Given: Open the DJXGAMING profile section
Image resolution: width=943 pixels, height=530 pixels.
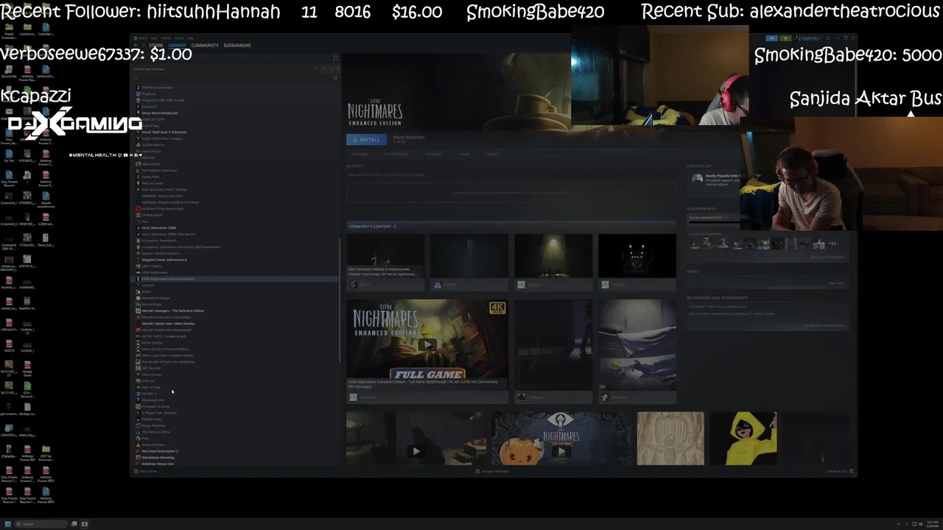Looking at the screenshot, I should [236, 46].
